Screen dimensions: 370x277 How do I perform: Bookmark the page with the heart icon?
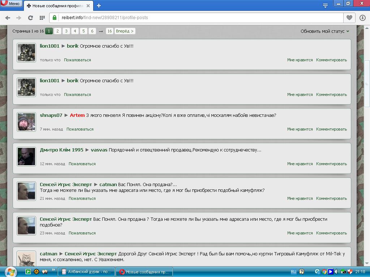pyautogui.click(x=349, y=18)
